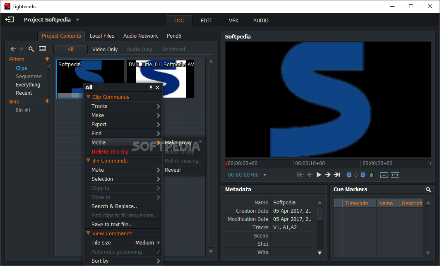Switch to the AUDIO tab
440x266 pixels.
tap(261, 21)
